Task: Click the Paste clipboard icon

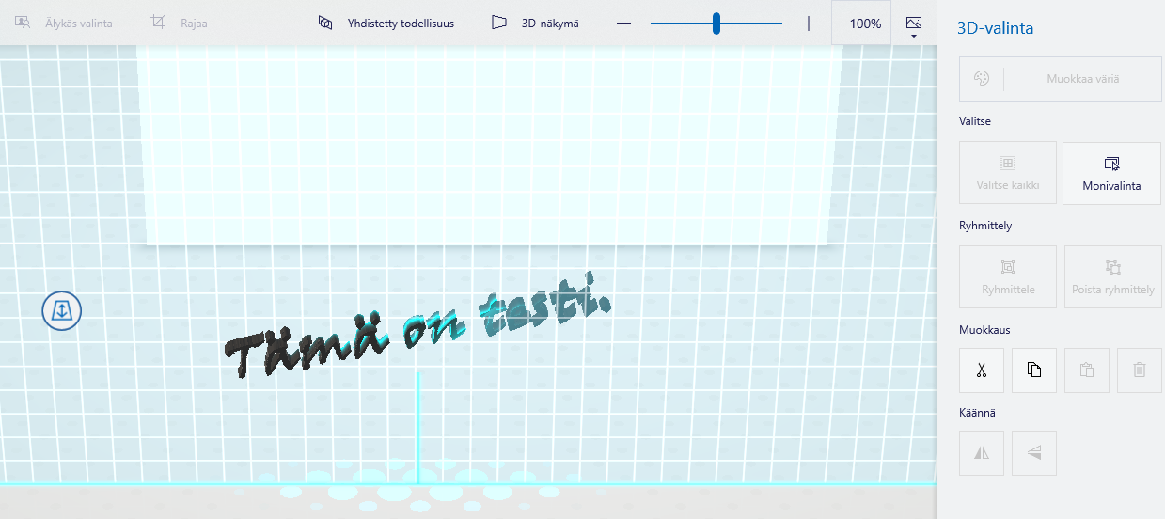Action: click(x=1087, y=370)
